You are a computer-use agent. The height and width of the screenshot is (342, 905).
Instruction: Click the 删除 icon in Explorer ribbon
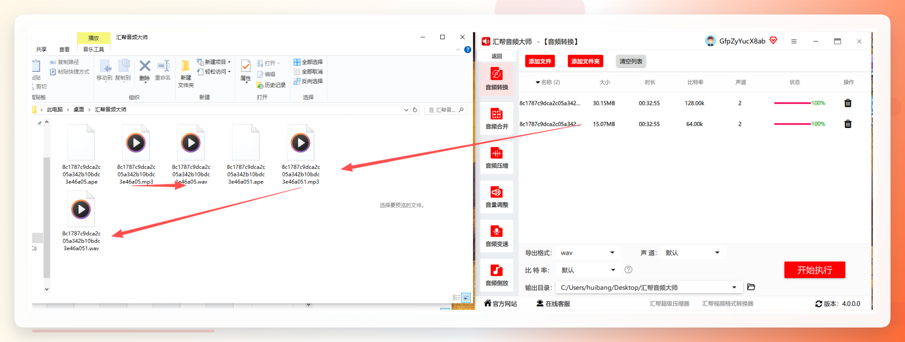(145, 71)
